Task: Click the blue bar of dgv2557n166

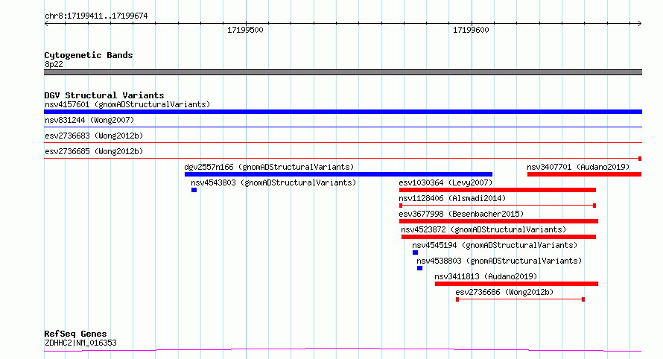Action: (x=338, y=174)
